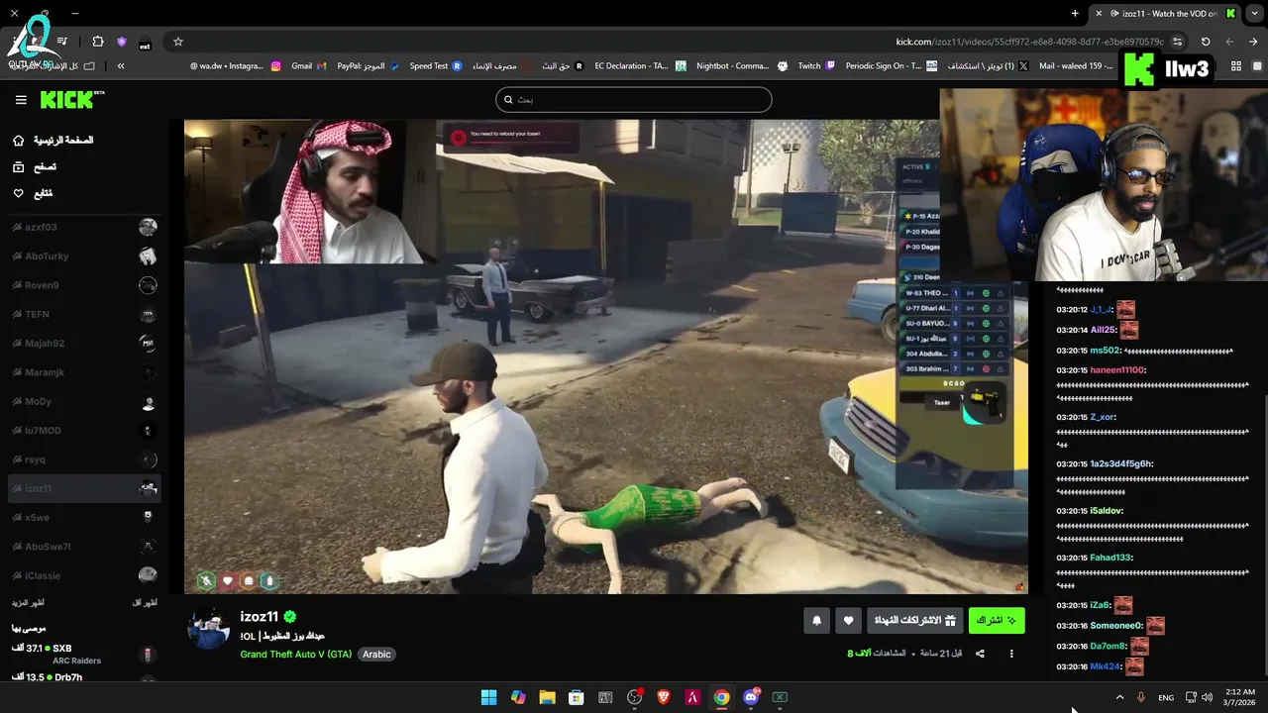Click the browser extensions puzzle icon
This screenshot has height=713, width=1268.
(97, 42)
